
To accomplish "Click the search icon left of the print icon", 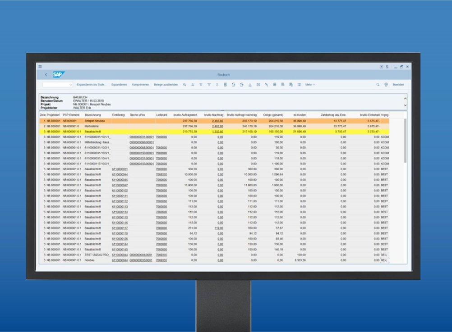I will pos(378,85).
